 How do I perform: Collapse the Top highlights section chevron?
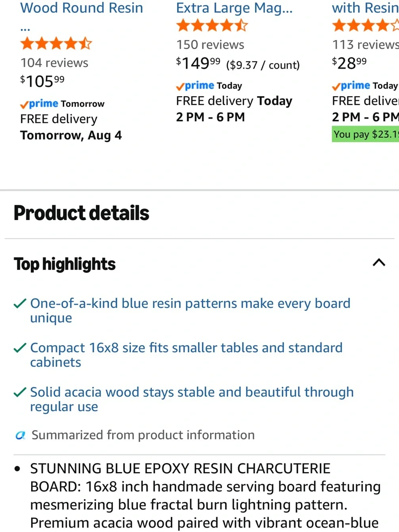pos(379,263)
